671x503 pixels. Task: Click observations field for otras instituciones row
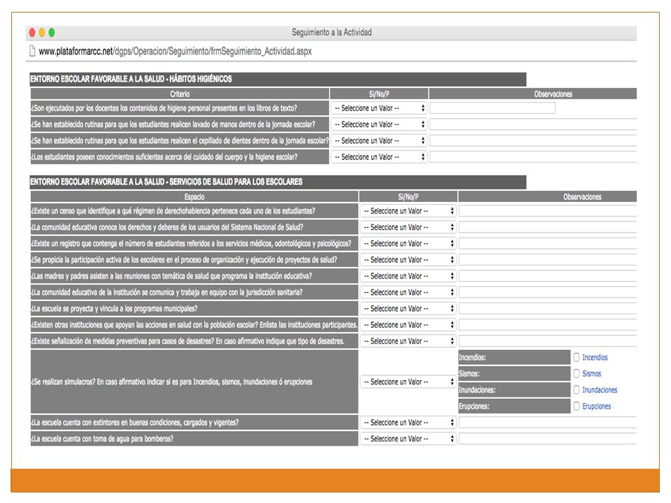(548, 325)
